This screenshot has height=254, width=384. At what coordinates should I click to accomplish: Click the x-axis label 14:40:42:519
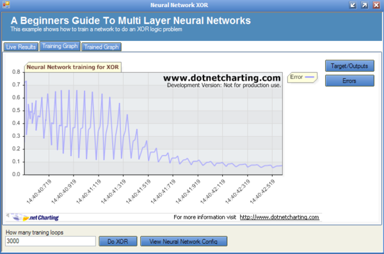(x=262, y=191)
